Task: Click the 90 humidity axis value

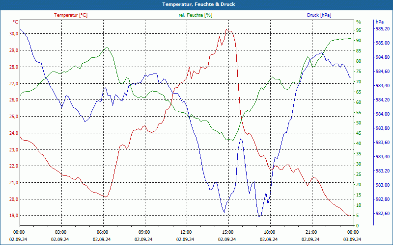Action: point(359,41)
